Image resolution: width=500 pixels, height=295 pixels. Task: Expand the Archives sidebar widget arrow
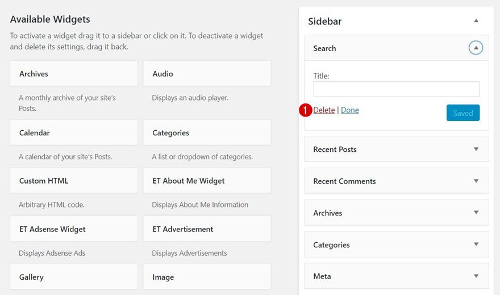[x=476, y=213]
